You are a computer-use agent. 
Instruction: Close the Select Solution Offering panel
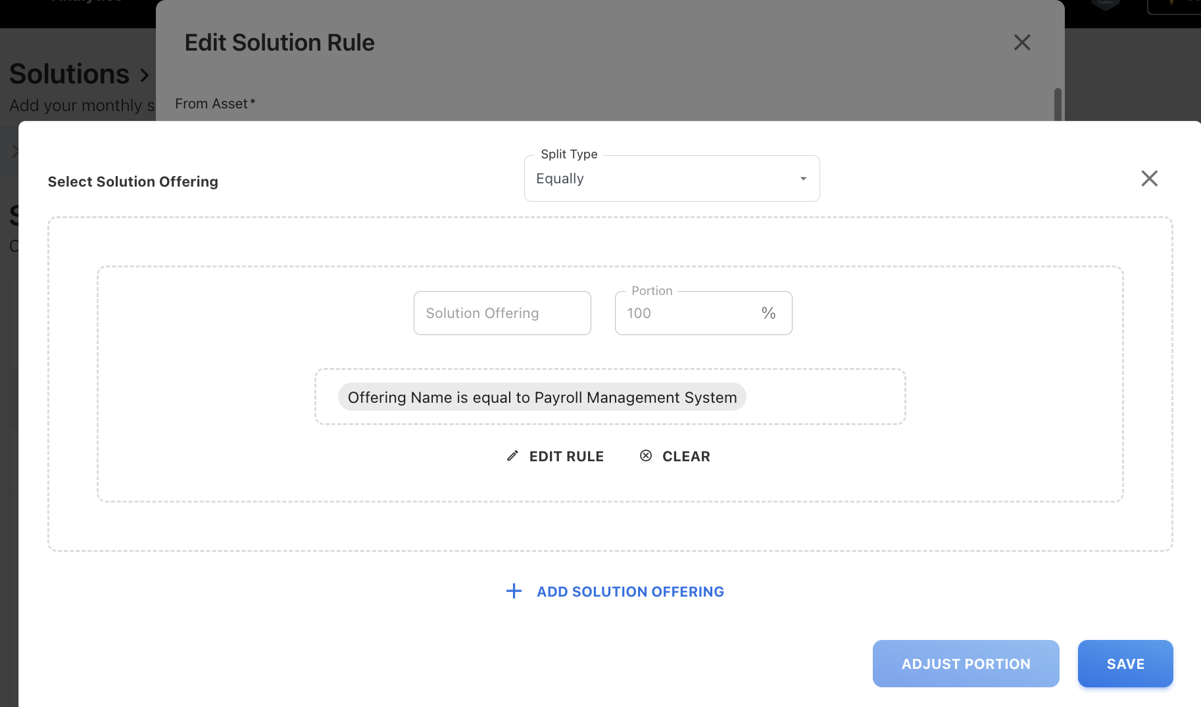click(1149, 178)
